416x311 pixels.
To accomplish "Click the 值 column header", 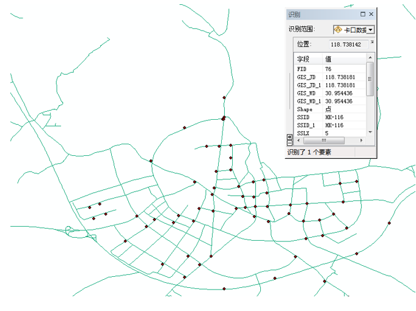I will (x=344, y=59).
